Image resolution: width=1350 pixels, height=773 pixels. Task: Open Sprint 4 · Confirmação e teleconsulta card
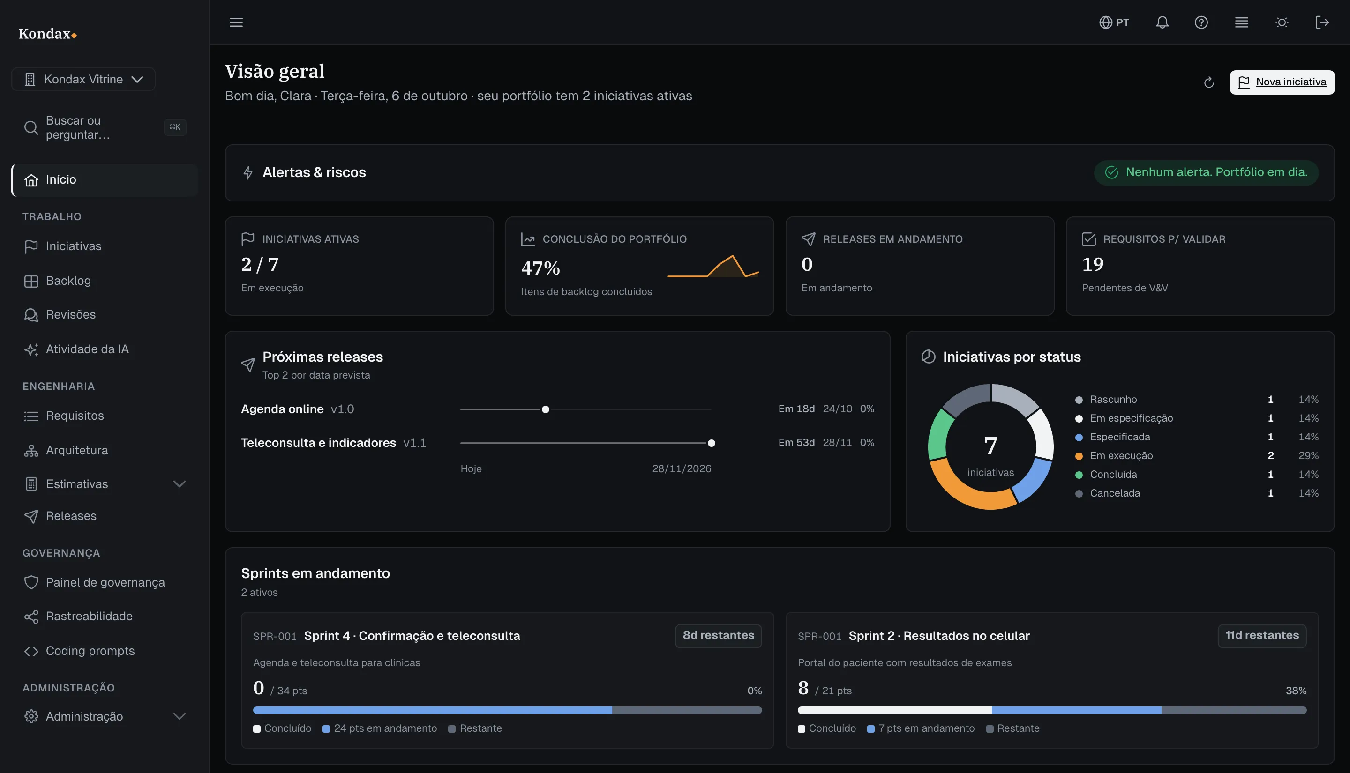click(x=507, y=680)
